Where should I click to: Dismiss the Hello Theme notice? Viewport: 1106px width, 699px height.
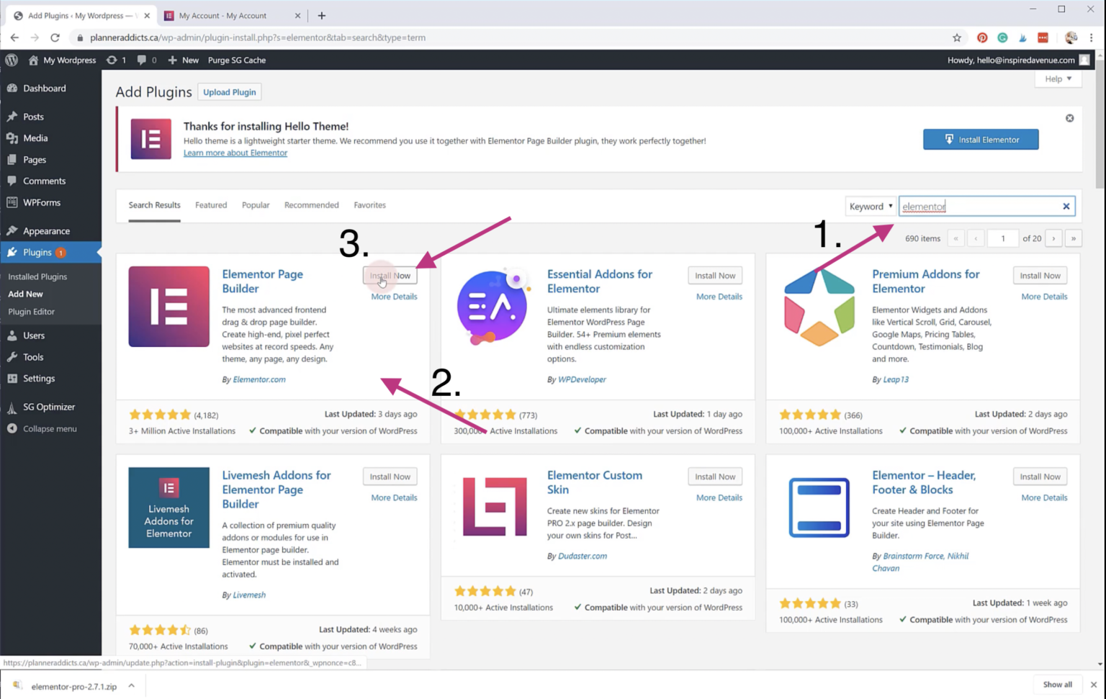coord(1069,118)
